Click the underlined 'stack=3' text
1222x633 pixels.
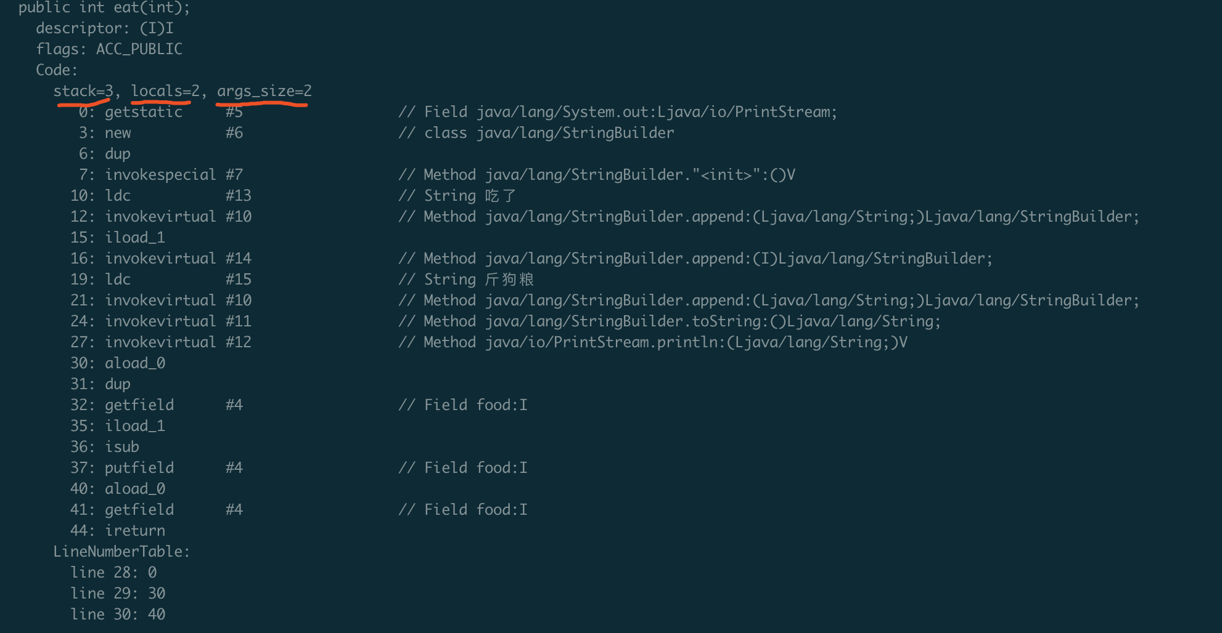click(x=83, y=91)
